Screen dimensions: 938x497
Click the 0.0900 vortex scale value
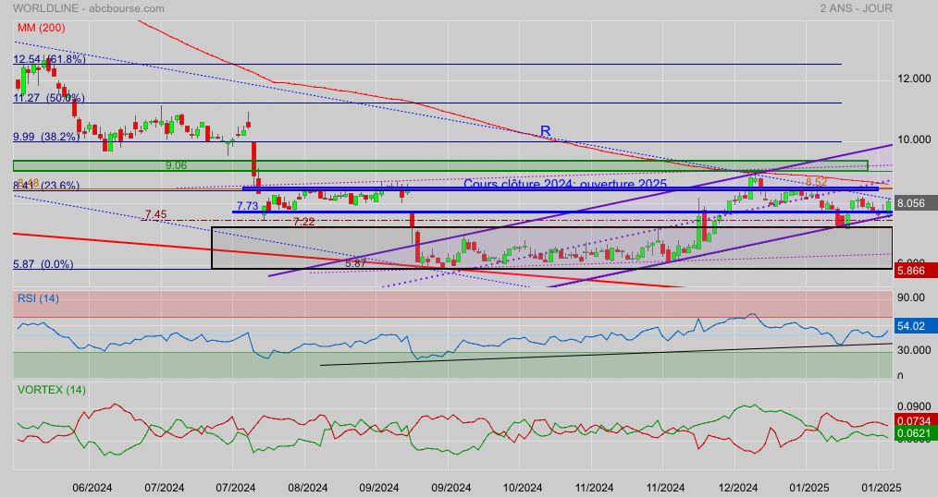[914, 406]
